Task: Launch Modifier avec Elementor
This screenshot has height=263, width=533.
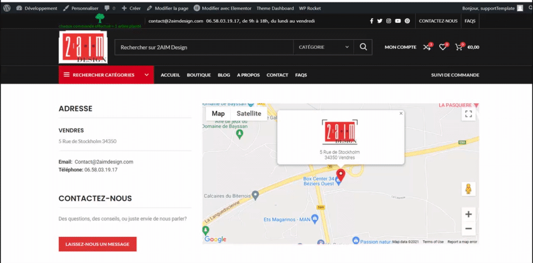Action: tap(223, 8)
